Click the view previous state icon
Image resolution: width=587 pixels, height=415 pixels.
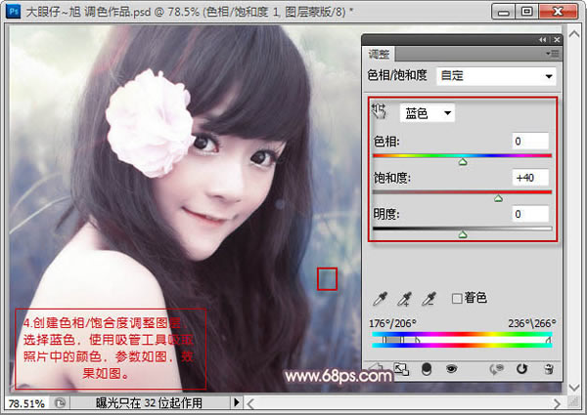point(496,369)
